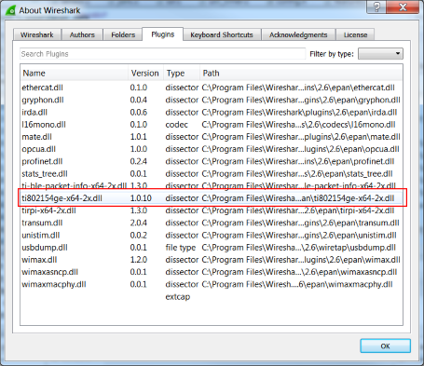Viewport: 424px width, 366px height.
Task: Select the tirpi-x64-2x.dll plugin row
Action: click(x=212, y=210)
